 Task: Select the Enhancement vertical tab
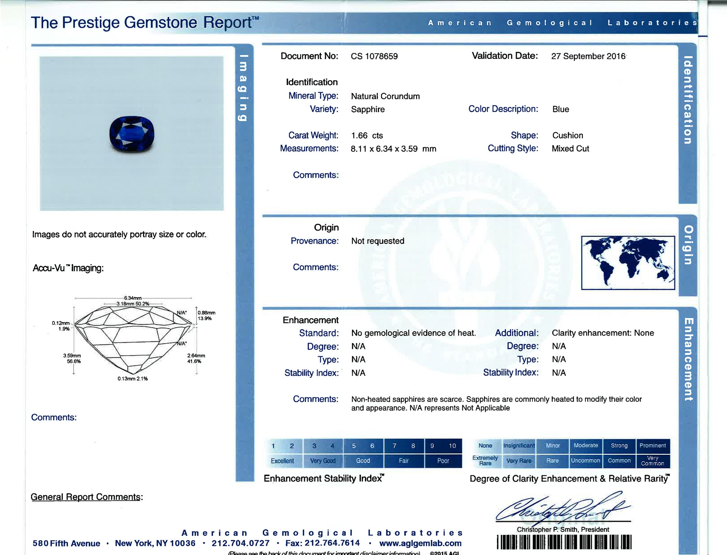[688, 359]
